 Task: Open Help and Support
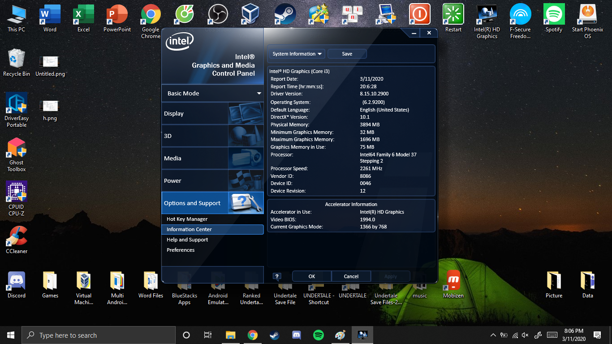click(x=187, y=240)
